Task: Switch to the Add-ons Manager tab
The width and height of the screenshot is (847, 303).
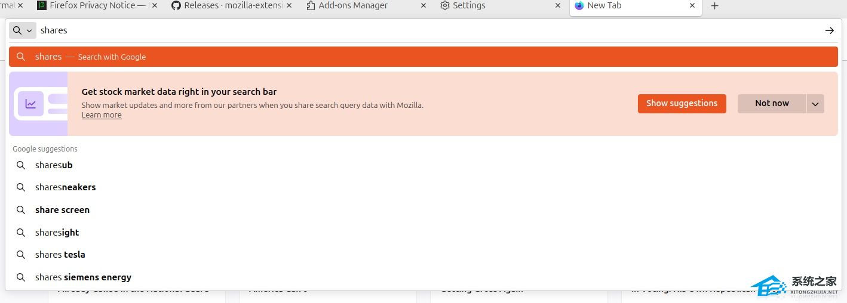Action: pyautogui.click(x=352, y=5)
